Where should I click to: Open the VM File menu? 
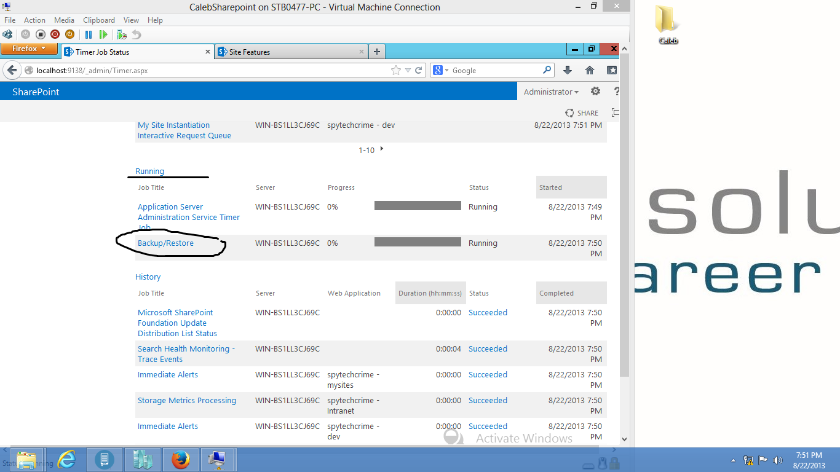tap(10, 20)
